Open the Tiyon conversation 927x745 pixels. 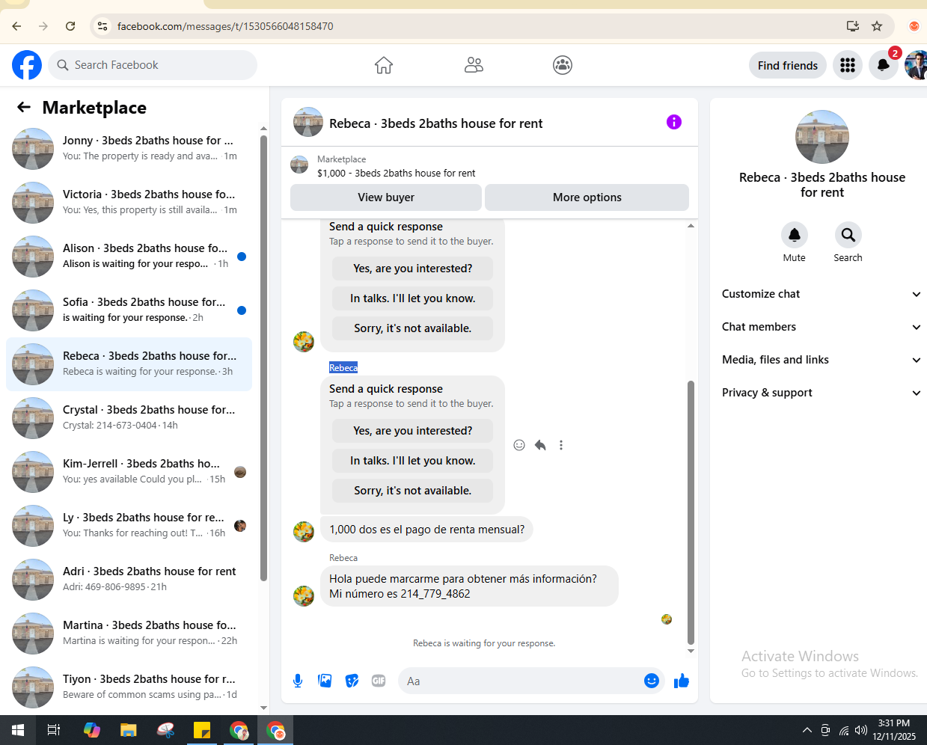click(129, 687)
